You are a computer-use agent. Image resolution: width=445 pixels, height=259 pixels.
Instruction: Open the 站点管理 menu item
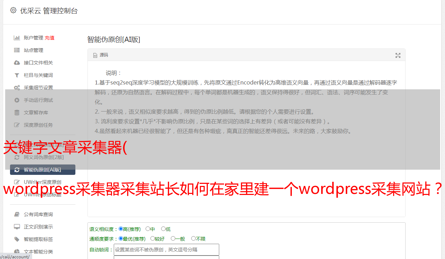tap(34, 50)
